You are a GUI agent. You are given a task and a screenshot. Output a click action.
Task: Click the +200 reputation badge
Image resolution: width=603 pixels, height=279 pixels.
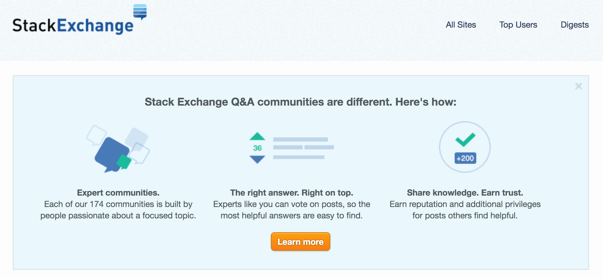pos(465,158)
